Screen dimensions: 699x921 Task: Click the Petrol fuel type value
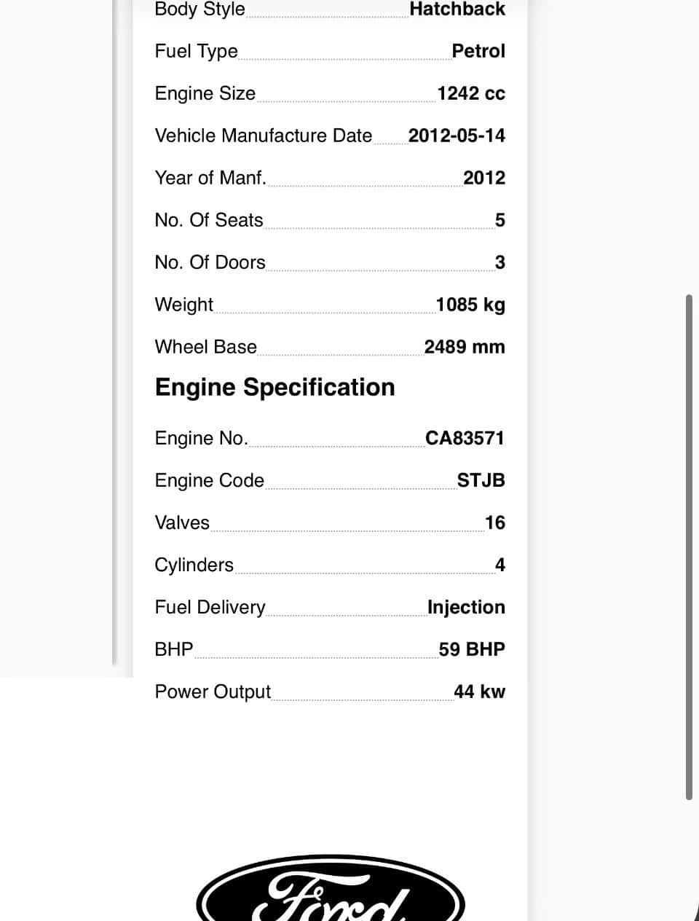(x=478, y=51)
